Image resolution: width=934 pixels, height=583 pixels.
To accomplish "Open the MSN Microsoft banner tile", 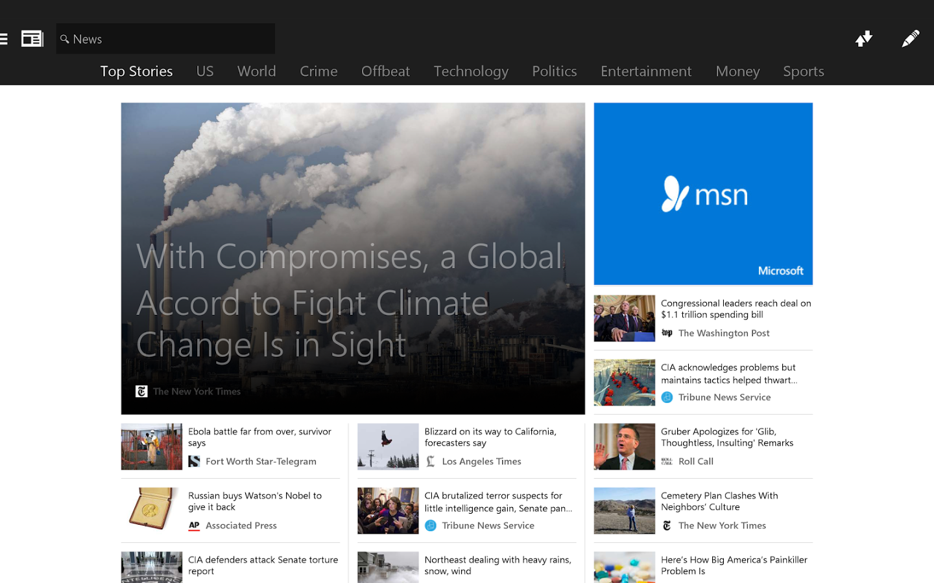I will [x=703, y=194].
